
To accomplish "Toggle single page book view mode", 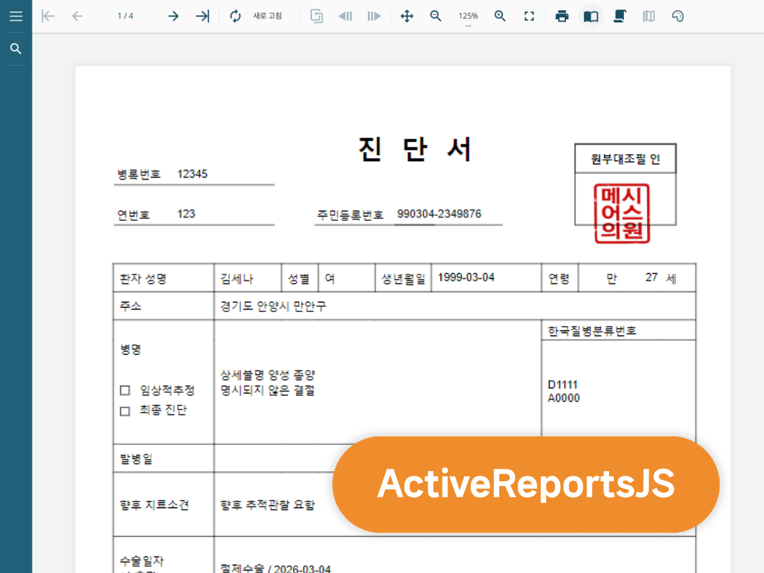I will click(x=591, y=16).
